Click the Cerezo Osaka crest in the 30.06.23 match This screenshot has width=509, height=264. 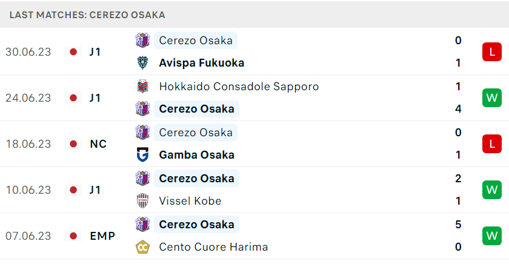point(142,40)
